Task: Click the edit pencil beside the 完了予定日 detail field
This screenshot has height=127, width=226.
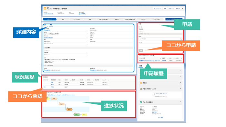Action: [x=133, y=30]
